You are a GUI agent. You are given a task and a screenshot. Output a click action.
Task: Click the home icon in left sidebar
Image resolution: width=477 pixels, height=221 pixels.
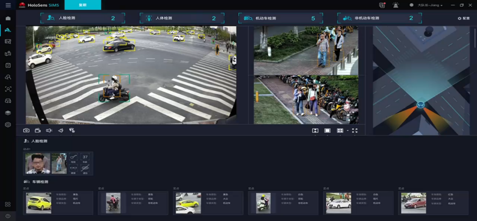point(8,18)
